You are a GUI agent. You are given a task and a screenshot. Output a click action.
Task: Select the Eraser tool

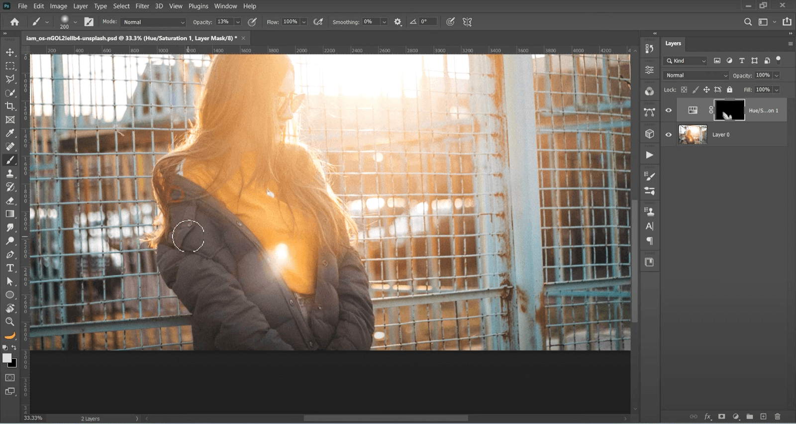click(10, 201)
